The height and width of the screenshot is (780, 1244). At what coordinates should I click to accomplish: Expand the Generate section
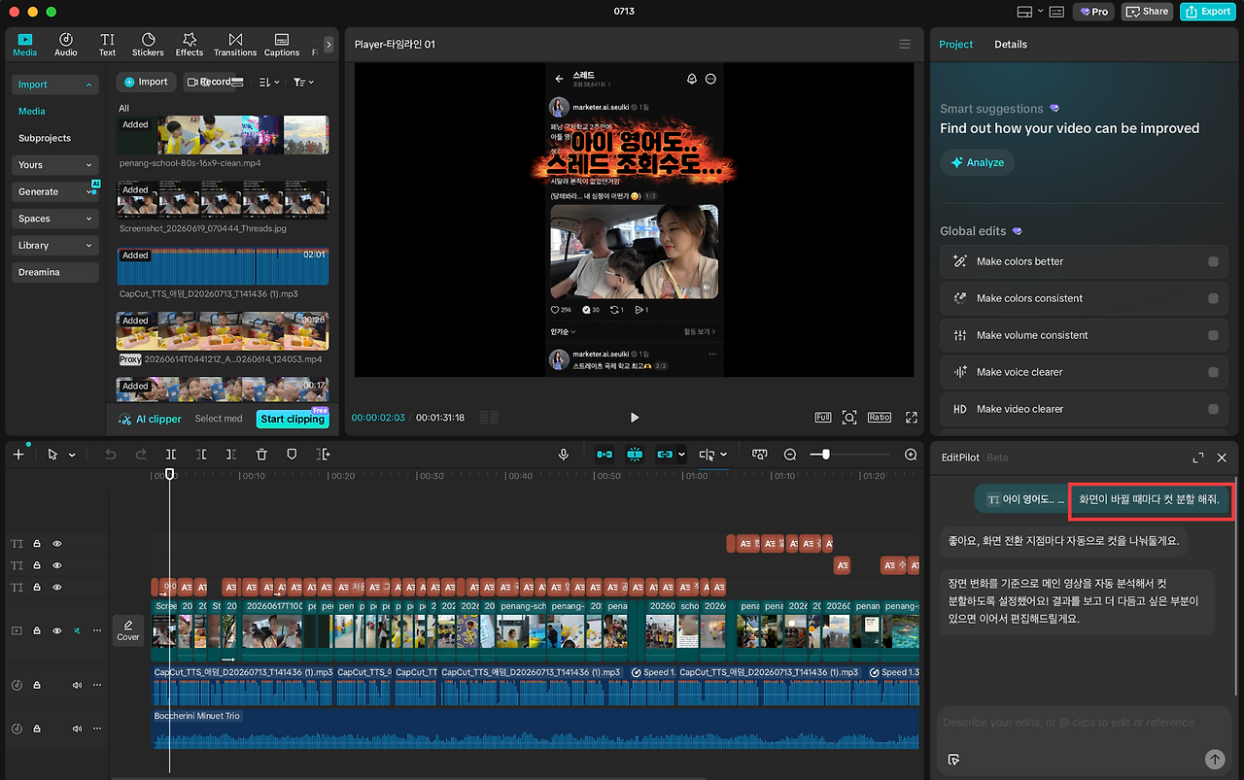(55, 192)
